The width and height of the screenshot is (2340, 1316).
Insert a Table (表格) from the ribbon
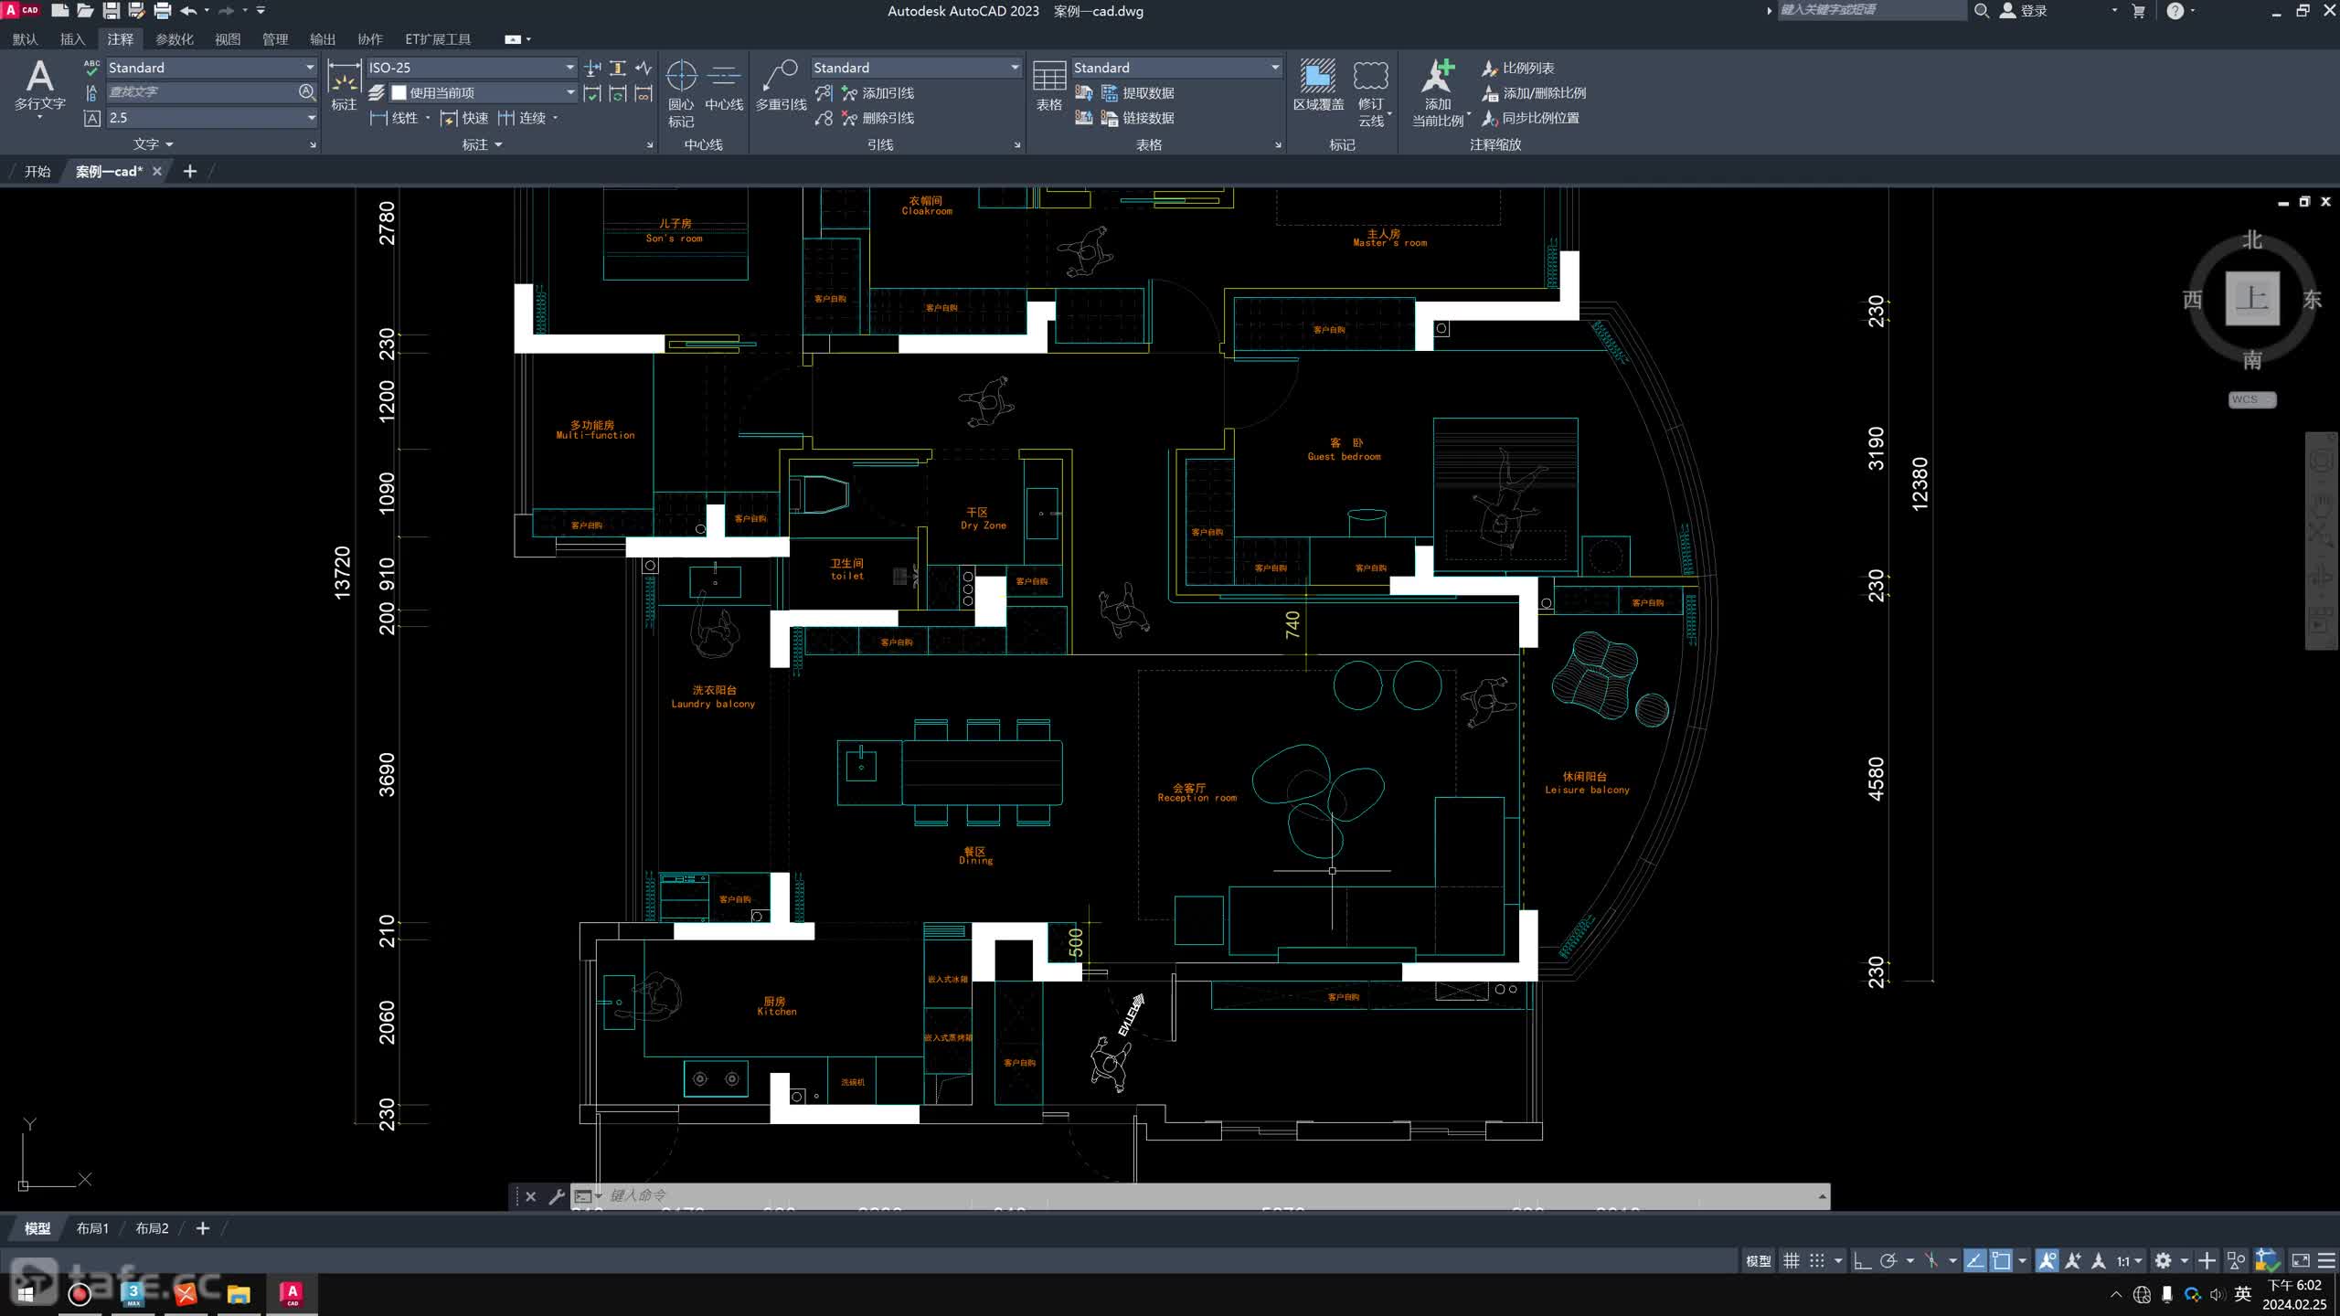pos(1049,86)
